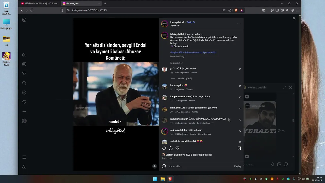Click the Instagram logo in the sidebar

pos(24,20)
